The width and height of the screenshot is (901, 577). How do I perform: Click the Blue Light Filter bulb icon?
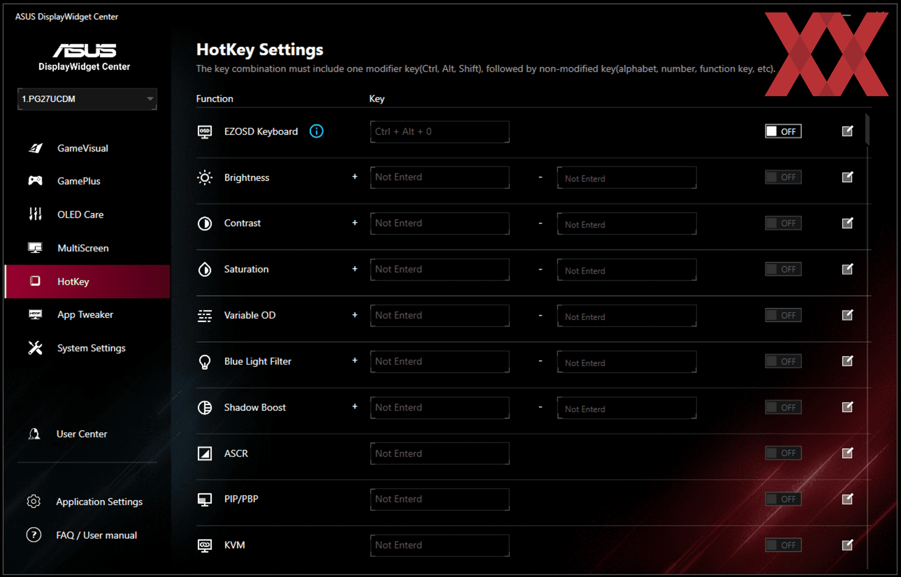tap(205, 362)
